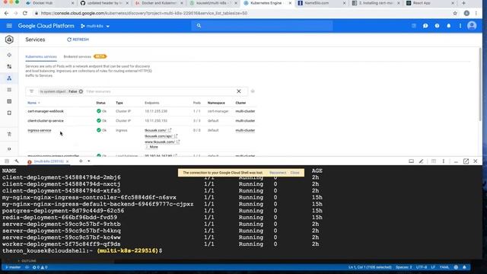487x274 pixels.
Task: Click the browser back arrow
Action: [6, 14]
